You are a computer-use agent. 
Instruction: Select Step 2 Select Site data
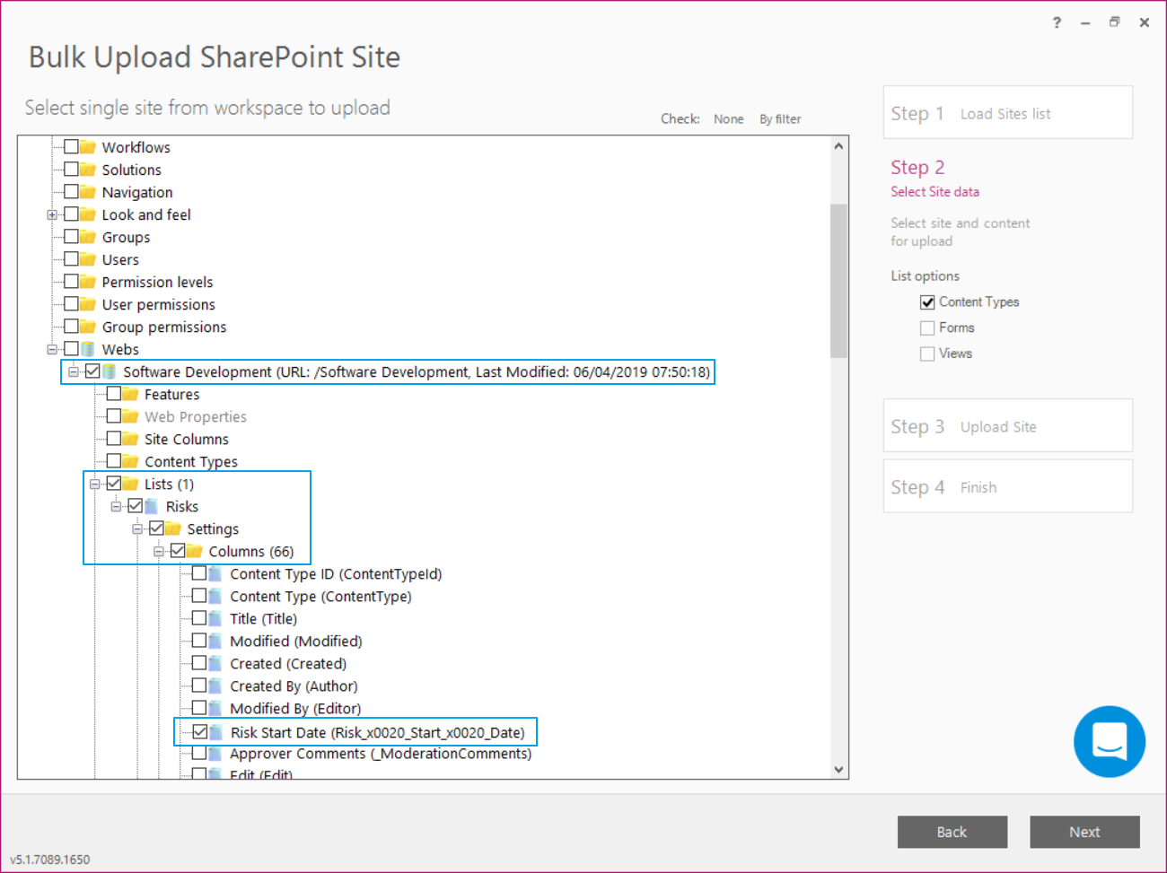pyautogui.click(x=934, y=179)
